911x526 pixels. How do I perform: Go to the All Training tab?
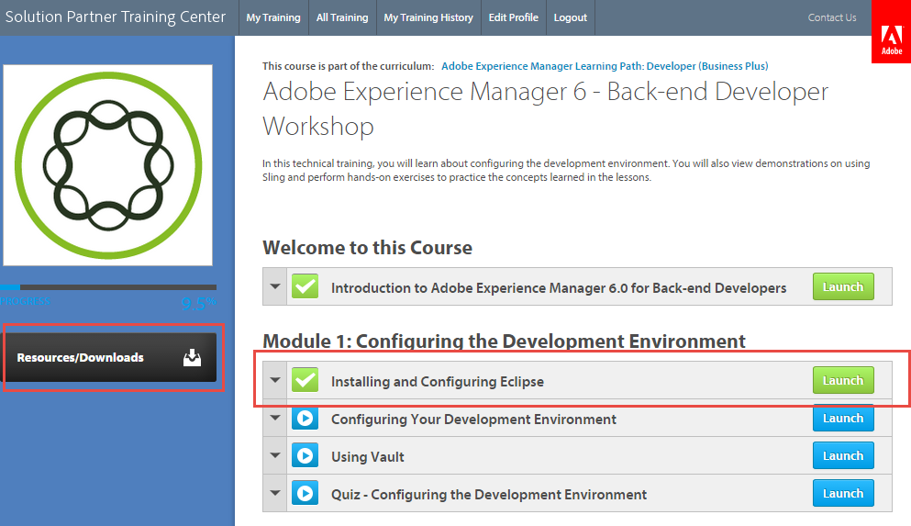pos(342,17)
